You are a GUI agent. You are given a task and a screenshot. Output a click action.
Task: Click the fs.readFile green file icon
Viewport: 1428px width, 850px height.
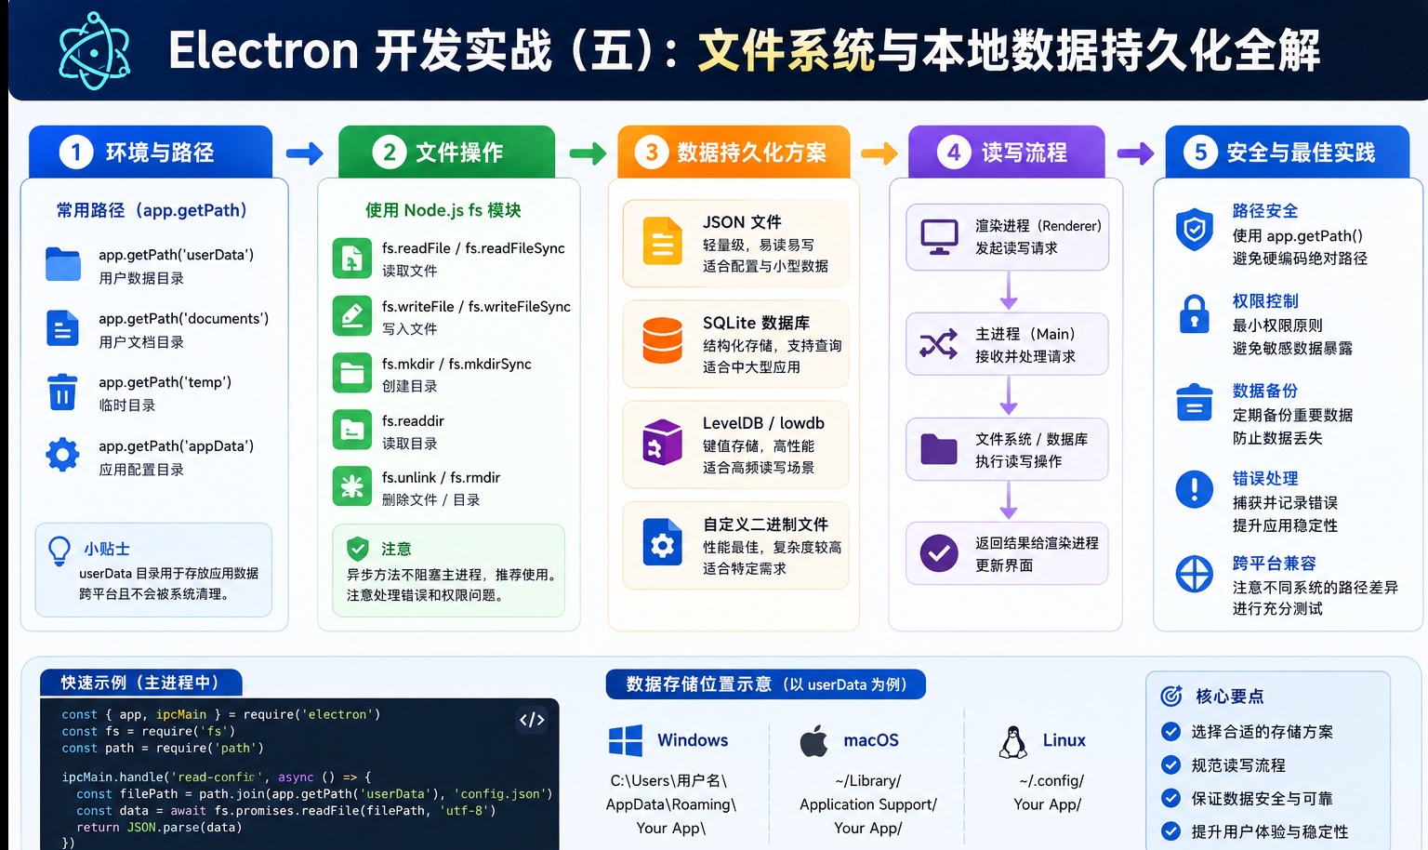point(352,259)
